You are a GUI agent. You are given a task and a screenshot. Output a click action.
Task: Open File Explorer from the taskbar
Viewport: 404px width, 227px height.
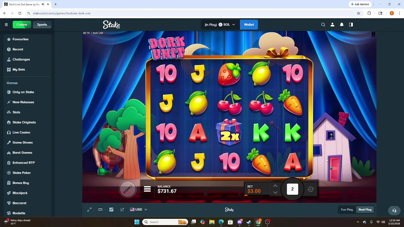click(x=212, y=222)
